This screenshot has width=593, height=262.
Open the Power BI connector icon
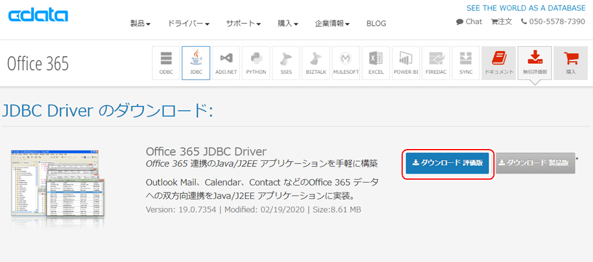[x=406, y=63]
